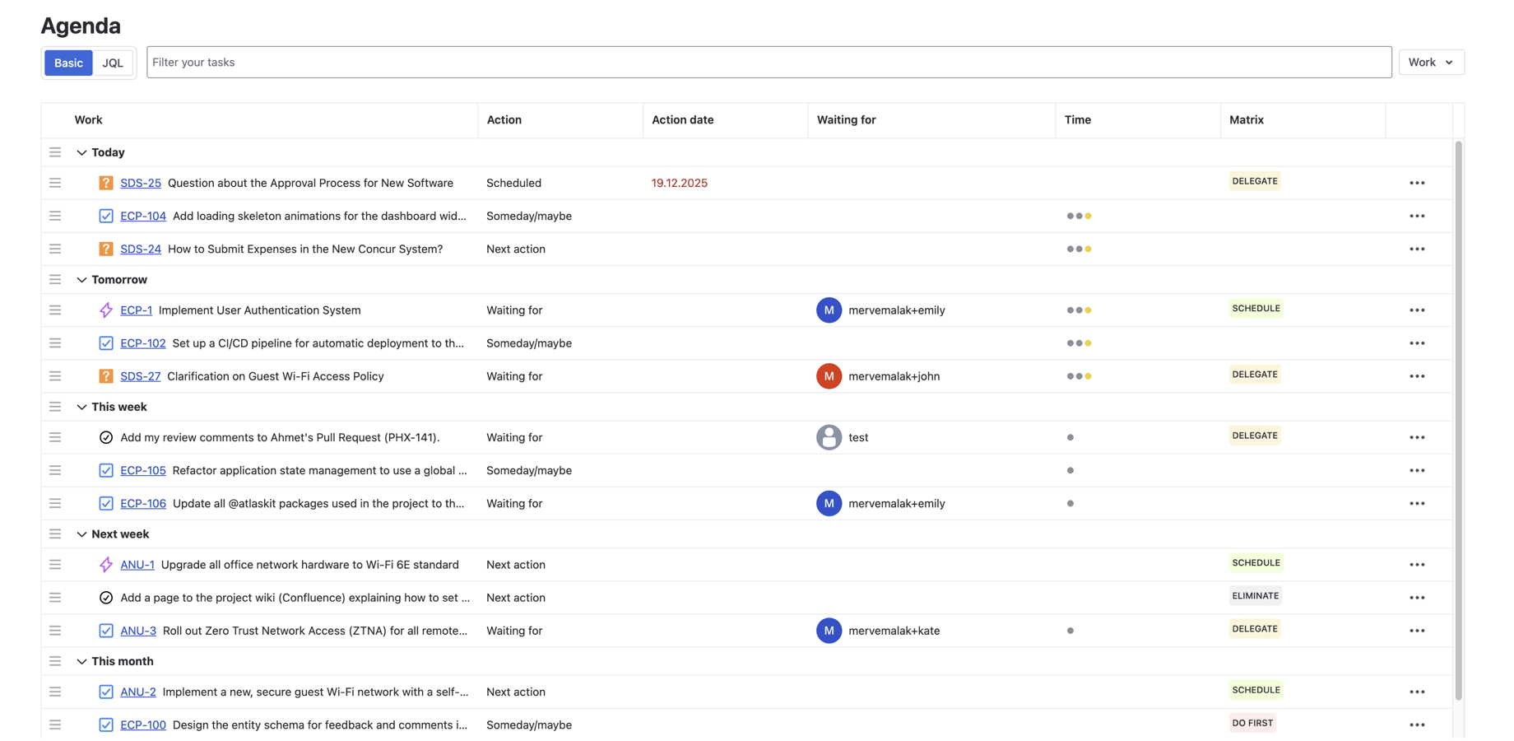
Task: Toggle the blue checkbox icon on ECP-104
Action: [x=106, y=216]
